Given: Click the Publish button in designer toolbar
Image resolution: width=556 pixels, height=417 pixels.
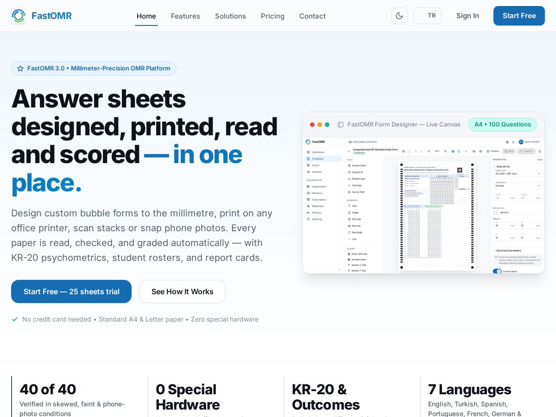Looking at the screenshot, I should tap(526, 151).
